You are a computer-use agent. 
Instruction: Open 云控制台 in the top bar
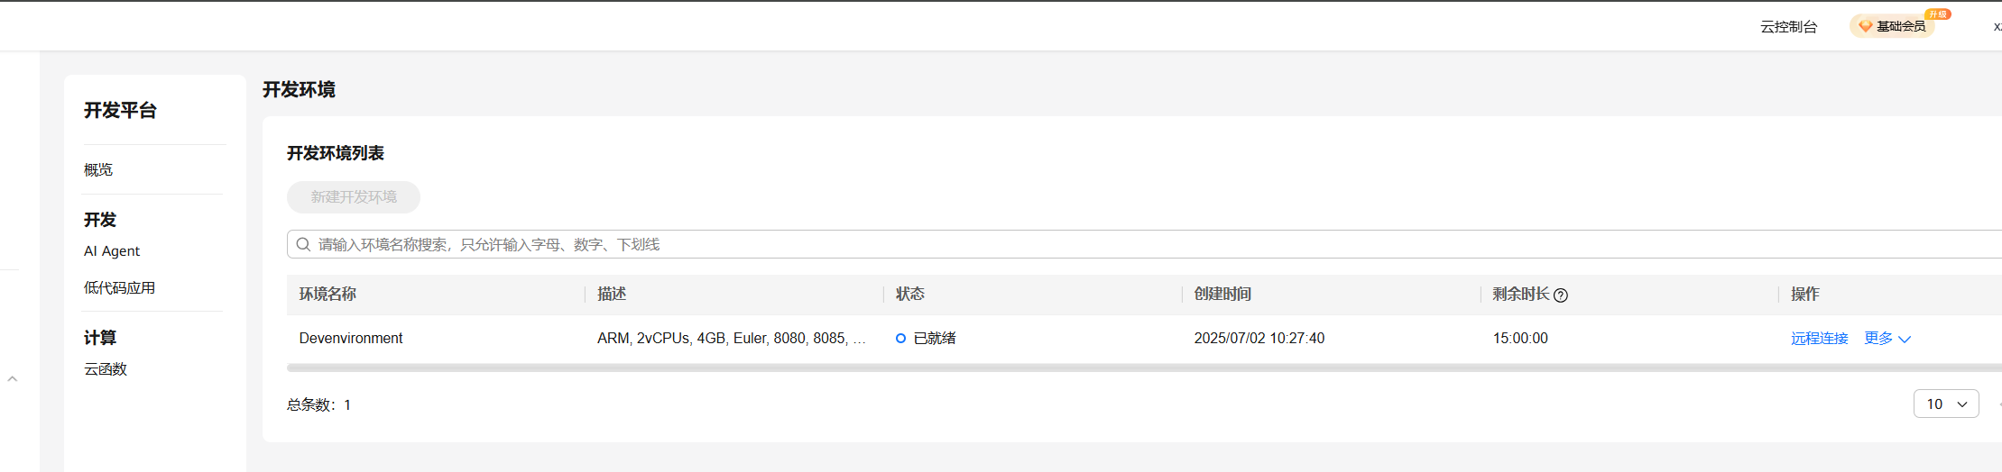(1788, 27)
